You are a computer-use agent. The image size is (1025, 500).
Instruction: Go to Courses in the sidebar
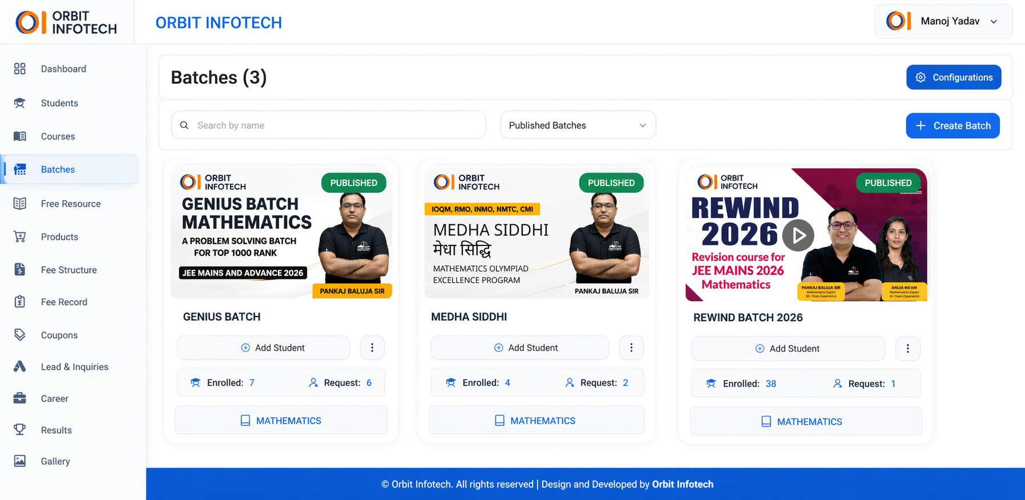pyautogui.click(x=58, y=136)
